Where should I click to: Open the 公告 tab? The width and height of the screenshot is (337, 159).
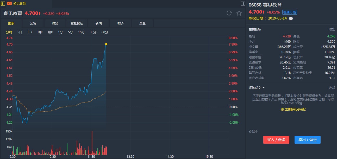point(33,23)
